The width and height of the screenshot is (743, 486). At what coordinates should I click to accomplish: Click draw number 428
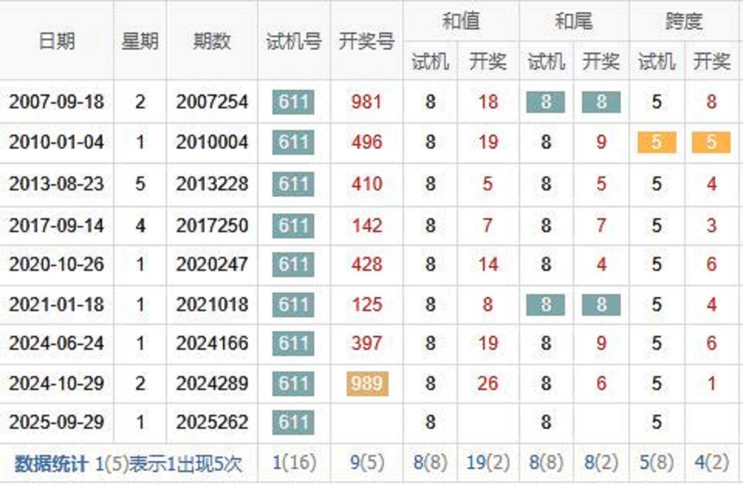(x=366, y=264)
